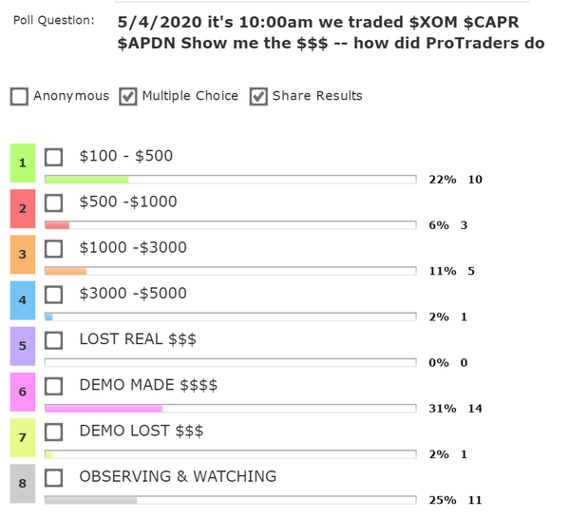
Task: Tick the $500 -$1000 answer checkbox
Action: pyautogui.click(x=55, y=202)
